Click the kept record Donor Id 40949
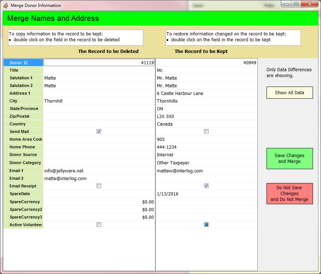This screenshot has width=321, height=274. click(x=206, y=63)
